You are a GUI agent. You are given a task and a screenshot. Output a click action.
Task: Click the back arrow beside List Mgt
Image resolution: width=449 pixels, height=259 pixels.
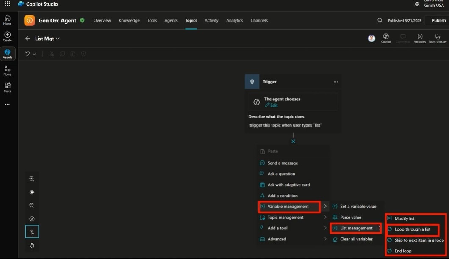pos(28,39)
